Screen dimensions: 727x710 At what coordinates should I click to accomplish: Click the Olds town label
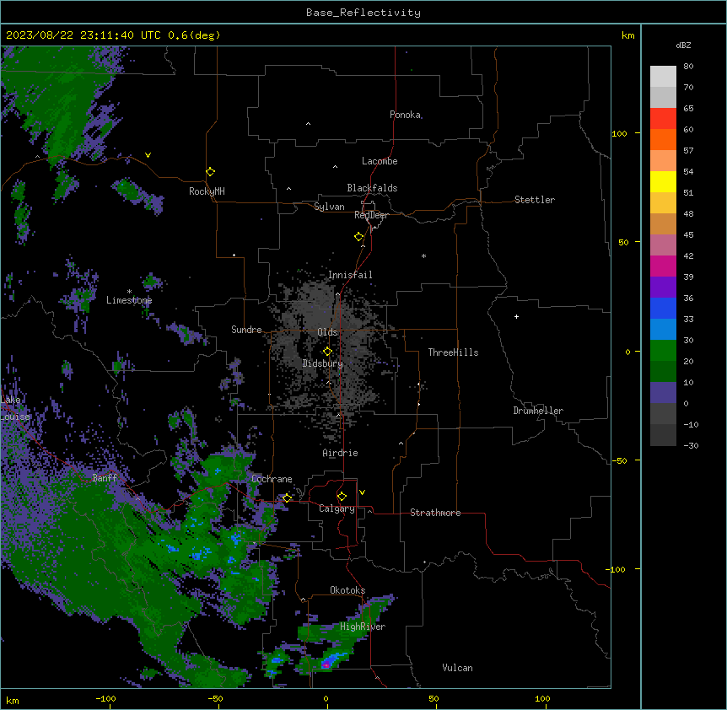(x=327, y=332)
